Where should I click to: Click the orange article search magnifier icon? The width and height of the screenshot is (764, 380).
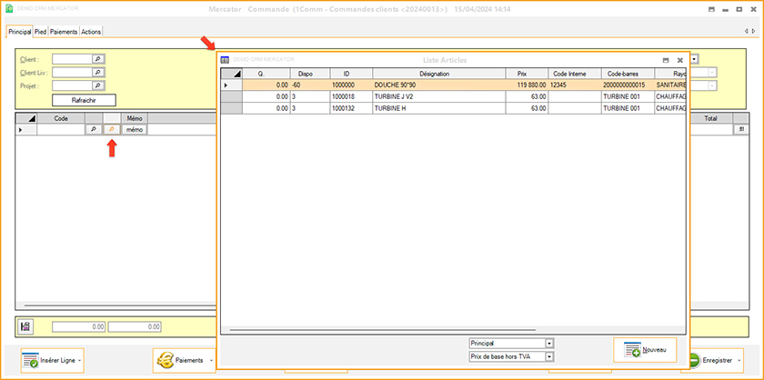pos(112,130)
